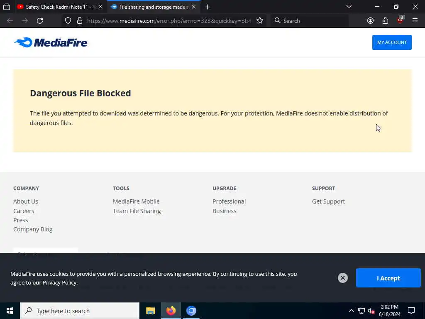Dismiss cookie banner with X icon
This screenshot has height=319, width=425.
[x=342, y=278]
